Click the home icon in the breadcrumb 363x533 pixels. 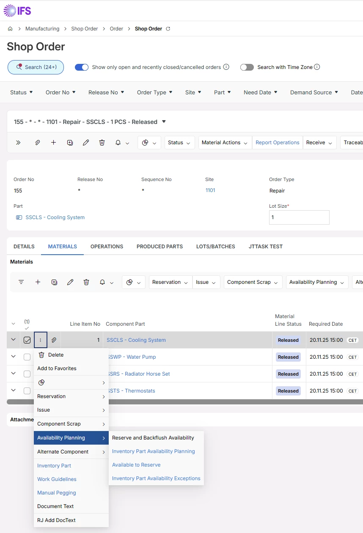[10, 29]
